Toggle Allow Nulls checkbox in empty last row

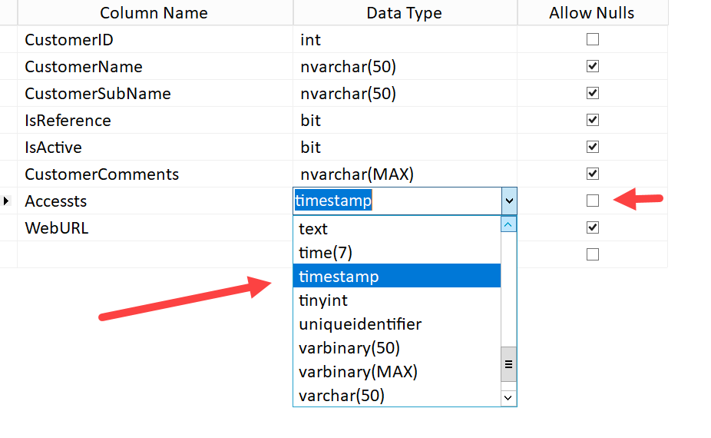coord(592,254)
